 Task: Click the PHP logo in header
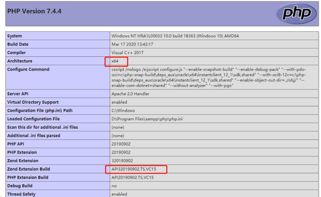296,13
